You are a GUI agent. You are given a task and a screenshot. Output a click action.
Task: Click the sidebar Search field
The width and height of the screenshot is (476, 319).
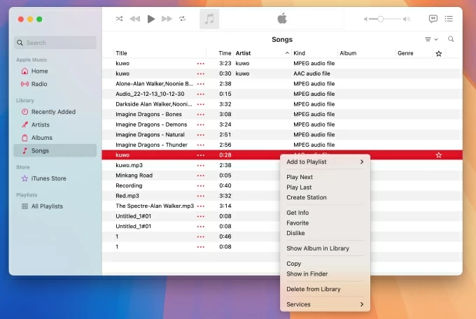point(55,43)
